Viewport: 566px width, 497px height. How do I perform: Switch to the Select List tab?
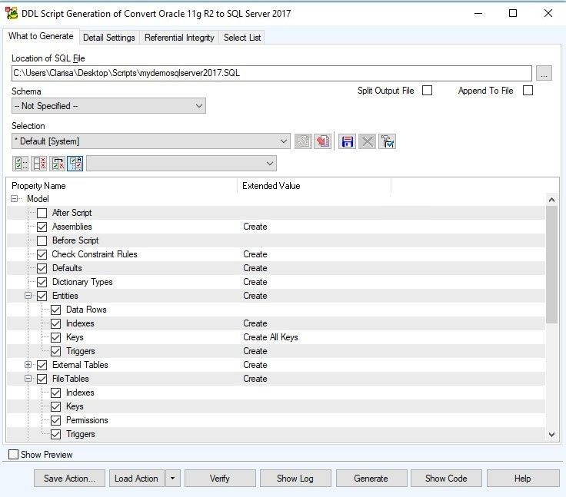tap(242, 38)
